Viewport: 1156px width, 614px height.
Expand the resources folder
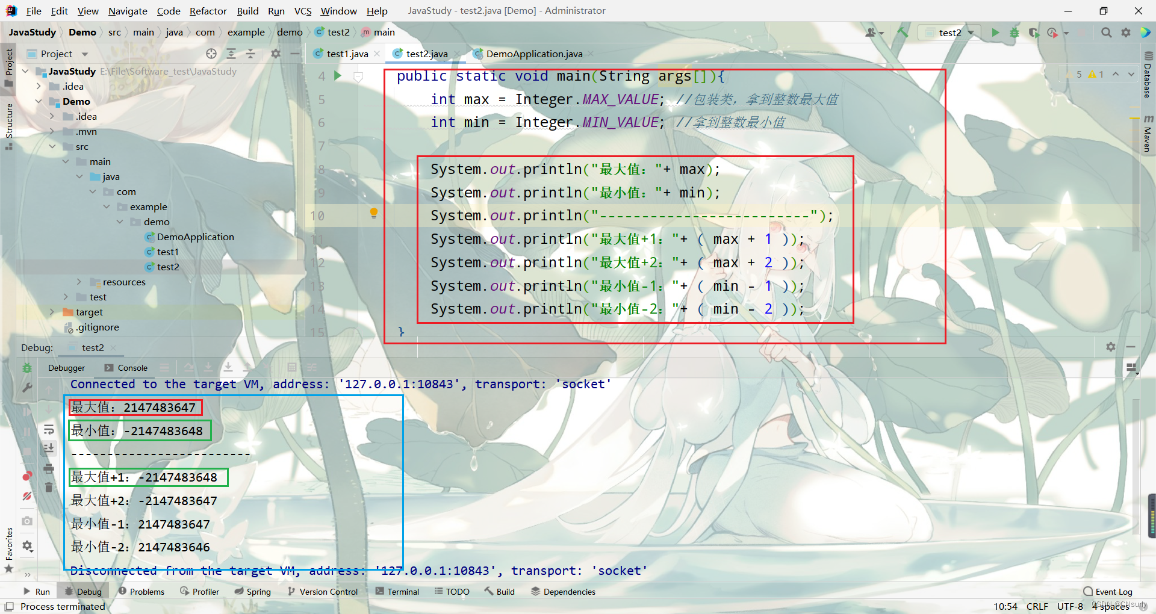point(79,282)
